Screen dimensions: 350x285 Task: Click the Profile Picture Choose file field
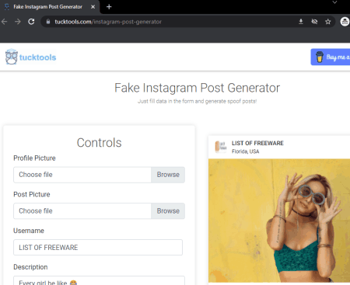(x=82, y=175)
